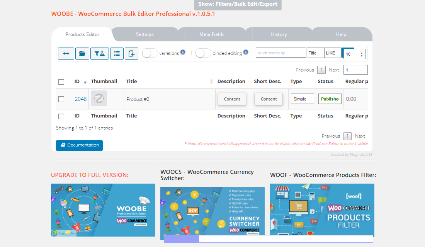Screen dimensions: 425x247
Task: Switch to the Settings tab
Action: click(x=145, y=34)
